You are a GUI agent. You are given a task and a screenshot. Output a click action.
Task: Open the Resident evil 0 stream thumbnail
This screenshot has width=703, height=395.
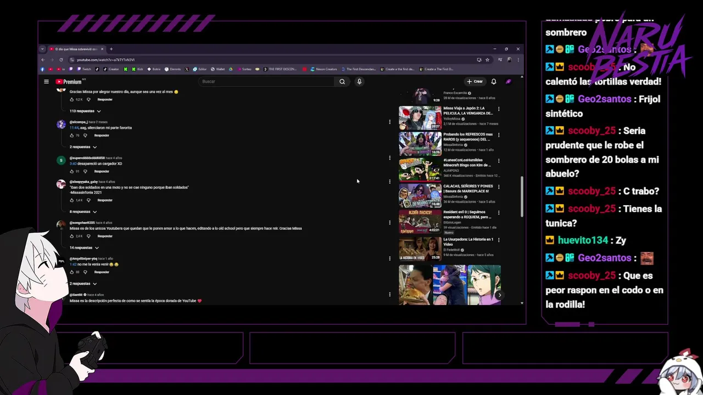coord(420,221)
